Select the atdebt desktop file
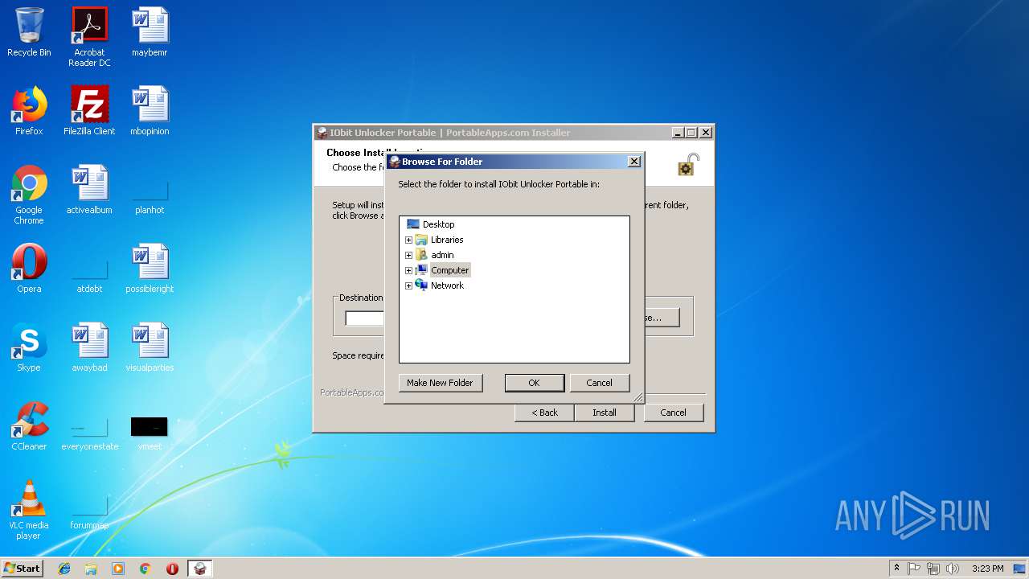Screen dimensions: 1029x579 89,276
